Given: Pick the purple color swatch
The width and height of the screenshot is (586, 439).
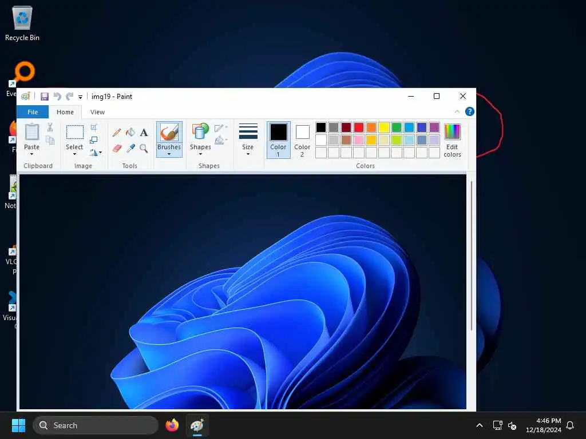Looking at the screenshot, I should [x=434, y=127].
